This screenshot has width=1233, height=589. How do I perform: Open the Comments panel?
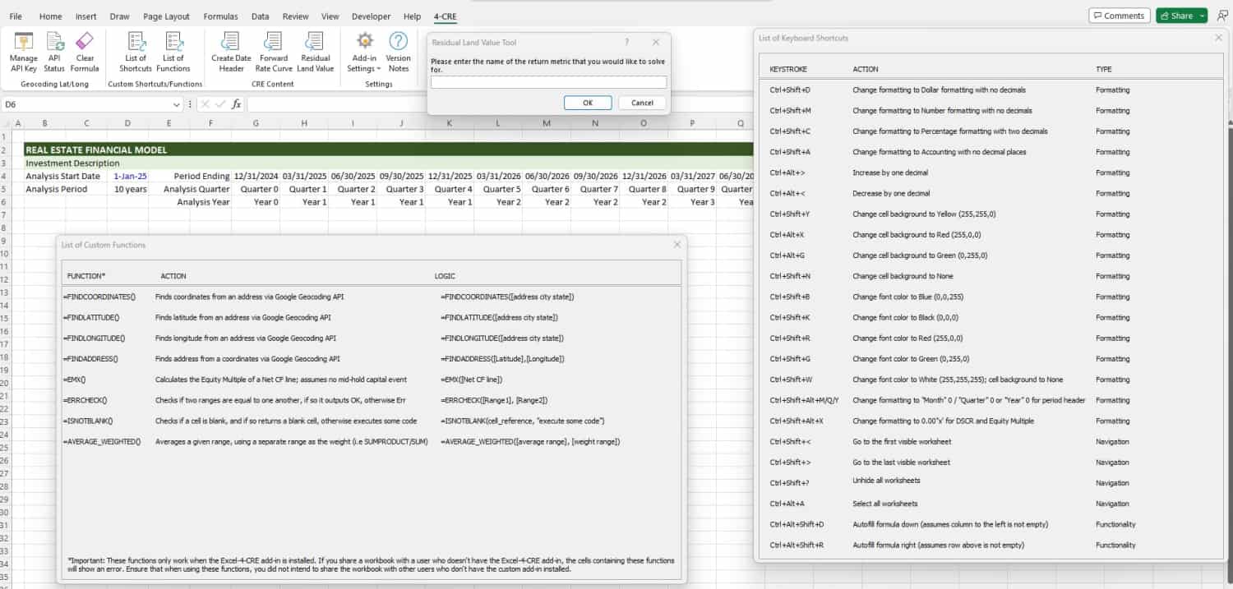pos(1119,15)
